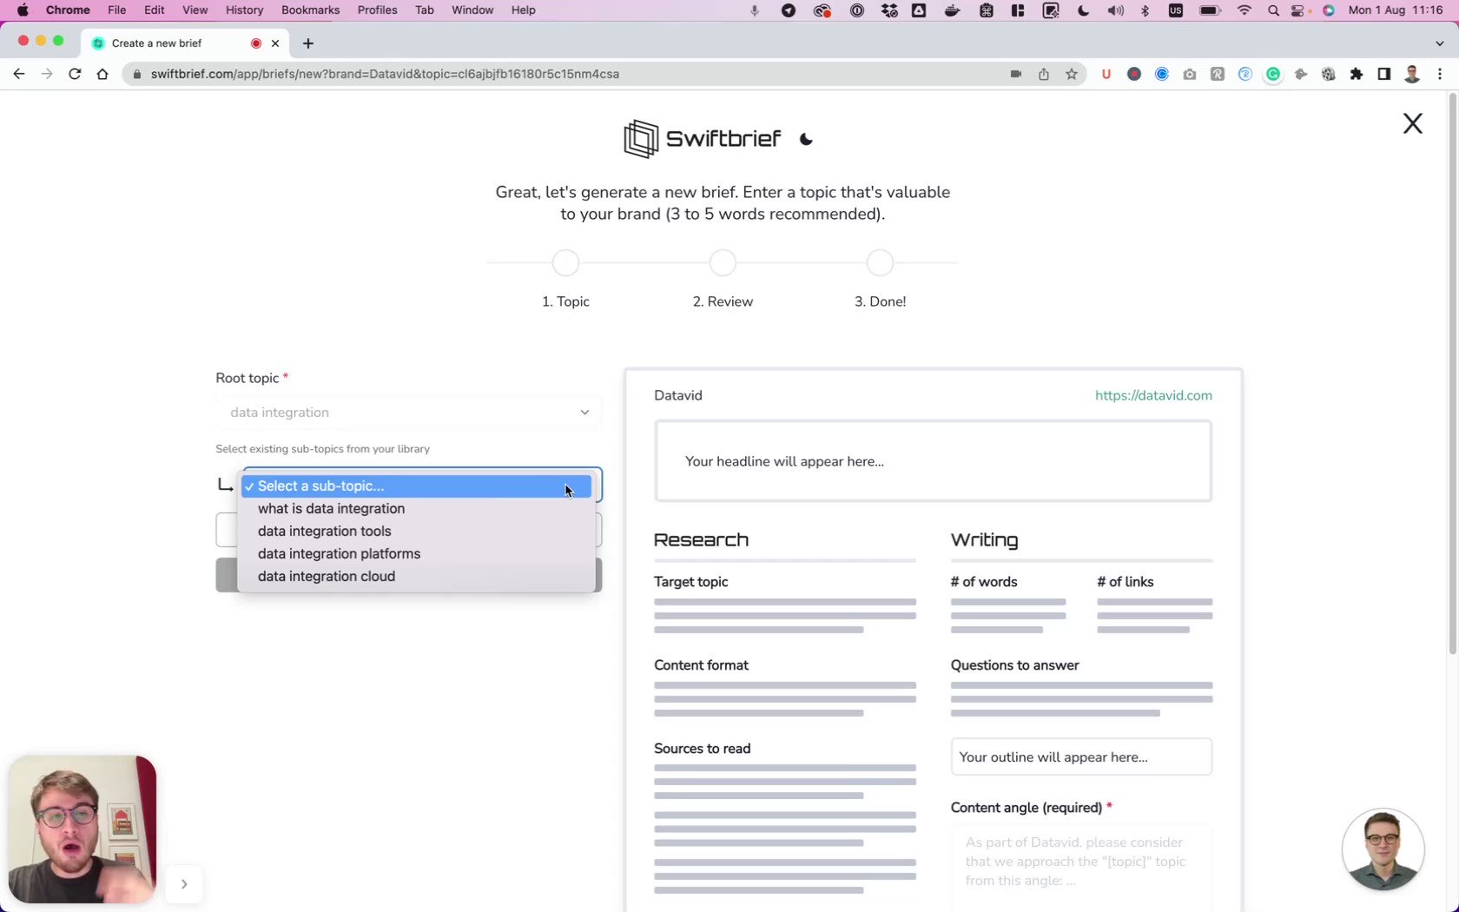Screen dimensions: 1459x912
Task: Open the Bookmarks menu
Action: click(310, 10)
